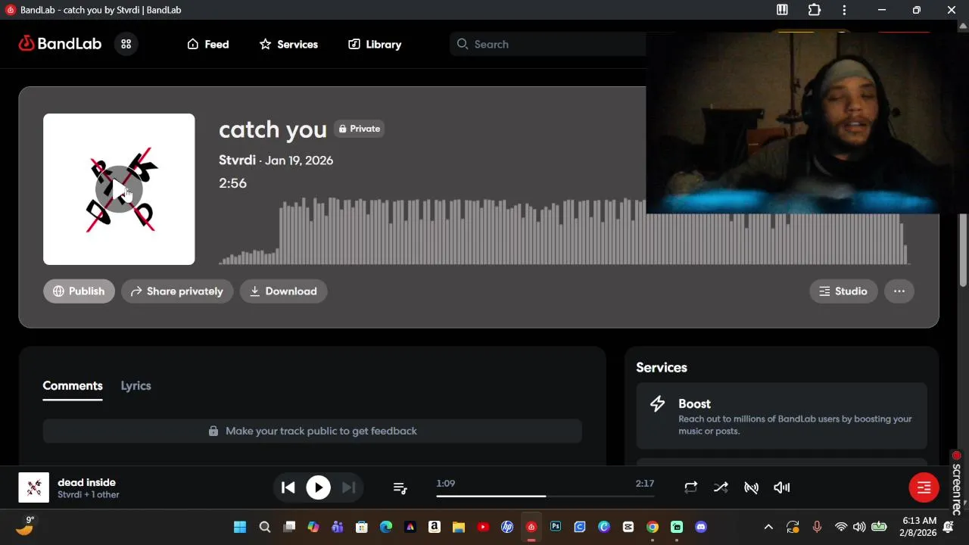Seek the player progress bar
969x545 pixels.
coord(545,496)
